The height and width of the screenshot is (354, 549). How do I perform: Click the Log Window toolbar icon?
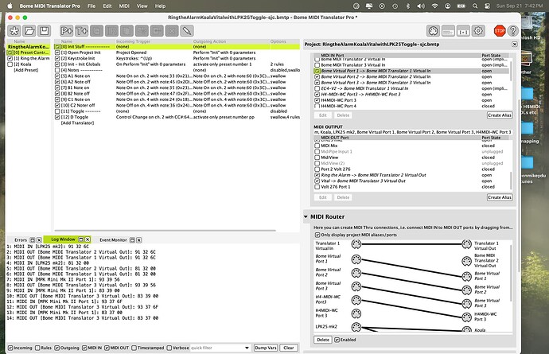(448, 31)
